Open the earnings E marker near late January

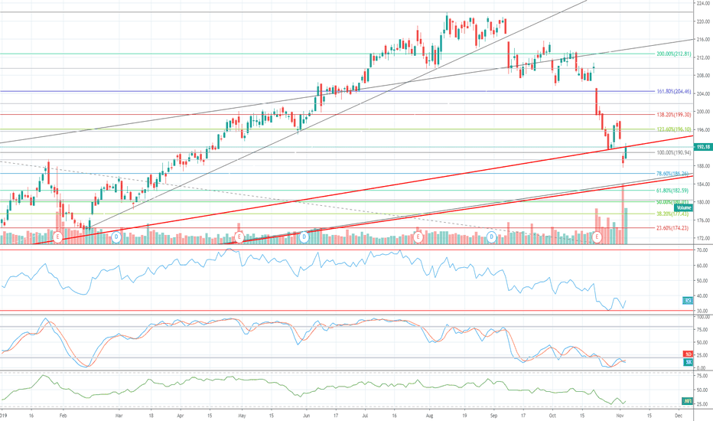pyautogui.click(x=57, y=237)
